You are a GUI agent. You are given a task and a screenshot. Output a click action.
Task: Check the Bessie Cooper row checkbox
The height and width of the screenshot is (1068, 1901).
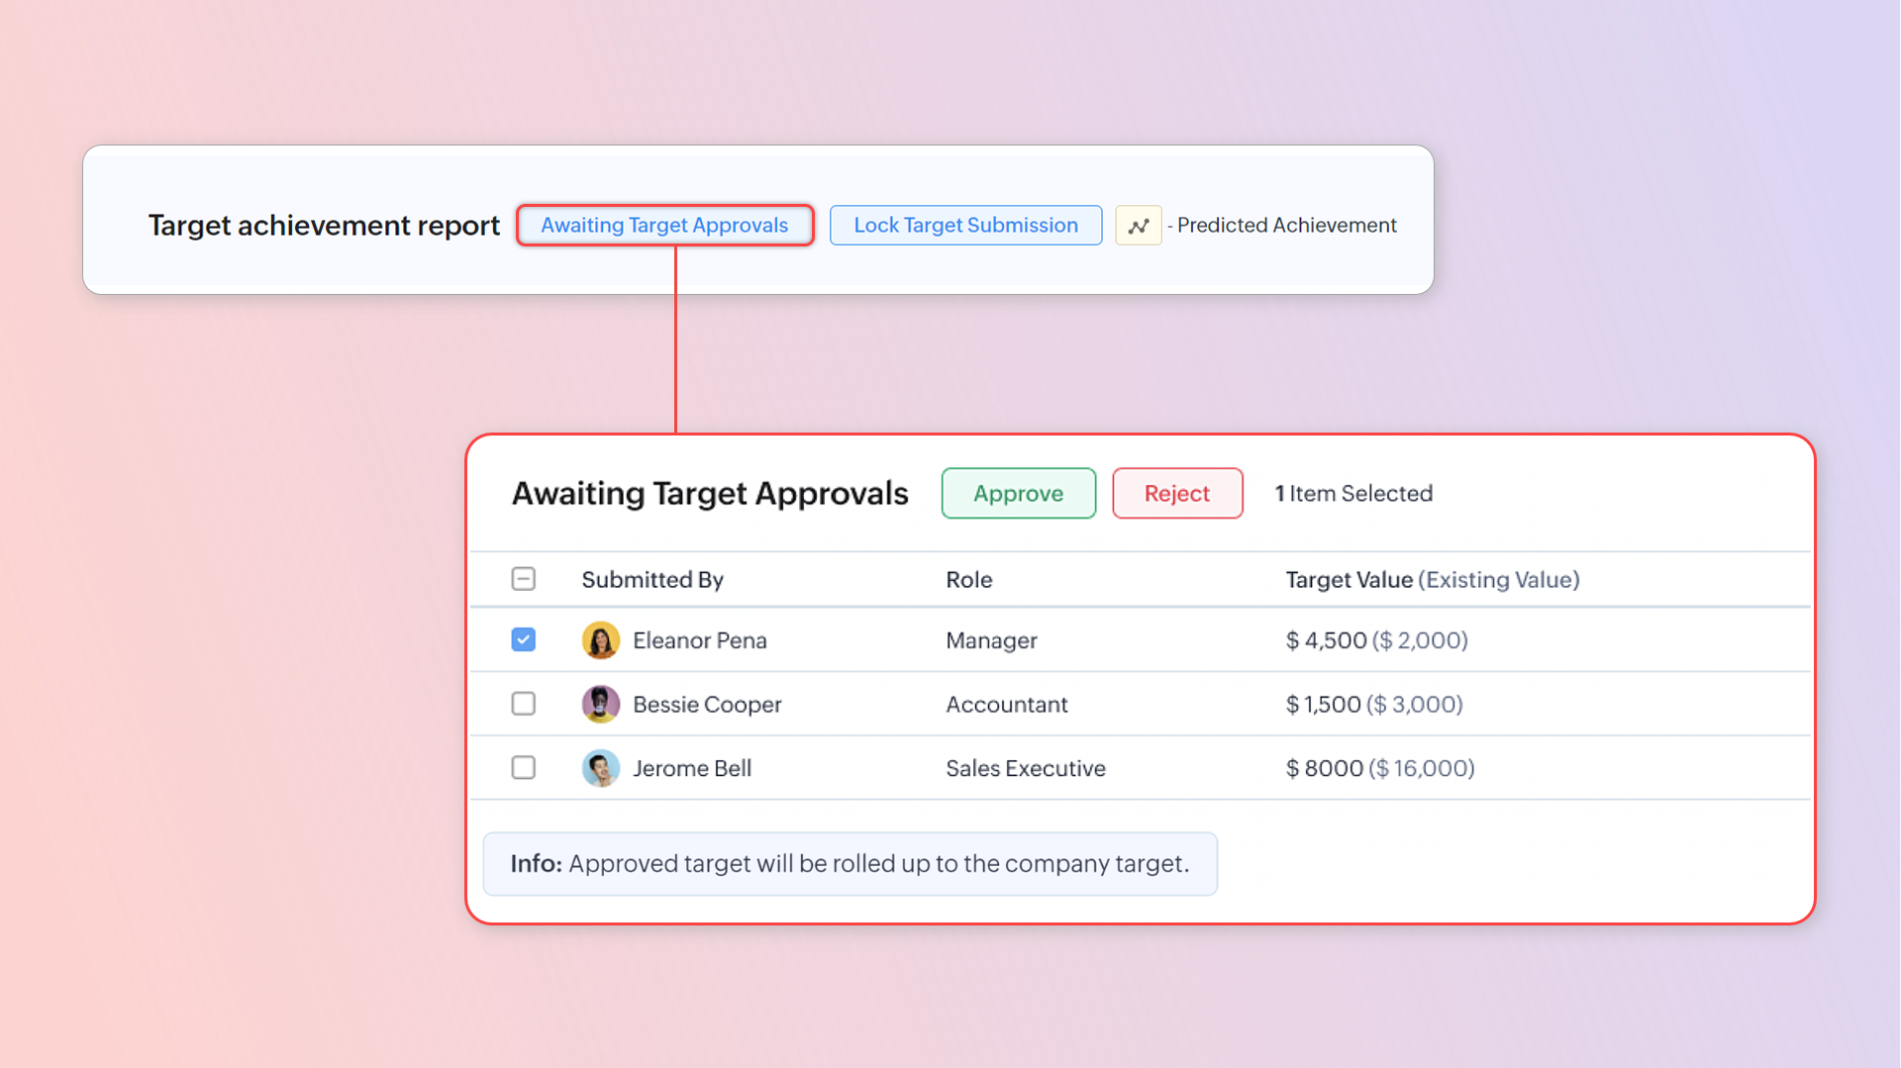point(523,704)
